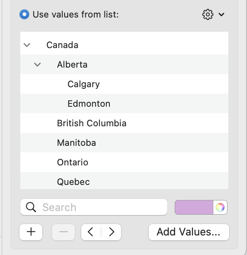Collapse the Canada tree node
This screenshot has height=255, width=247.
(27, 45)
